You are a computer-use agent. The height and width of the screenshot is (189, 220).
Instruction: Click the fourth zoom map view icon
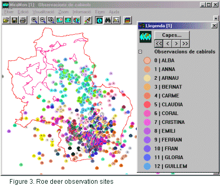60,20
